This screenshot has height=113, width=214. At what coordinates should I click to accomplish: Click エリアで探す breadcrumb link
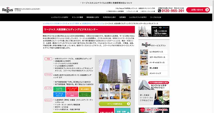tap(74, 23)
